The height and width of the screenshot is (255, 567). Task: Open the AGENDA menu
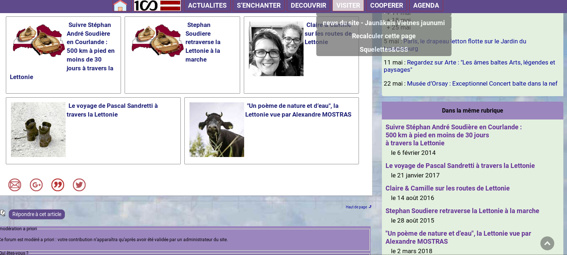click(x=426, y=5)
